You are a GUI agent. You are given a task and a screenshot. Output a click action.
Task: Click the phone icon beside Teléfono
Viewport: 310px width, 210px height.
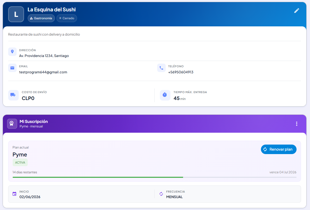tap(161, 68)
